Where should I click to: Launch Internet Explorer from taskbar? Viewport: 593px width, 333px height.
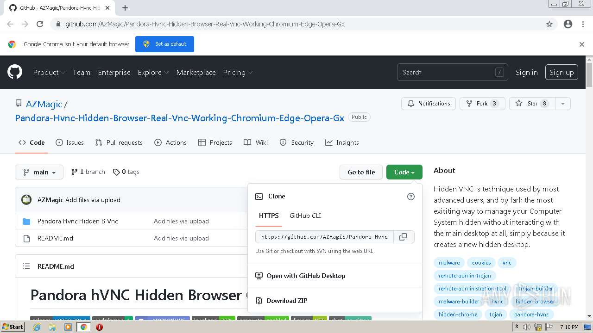click(x=37, y=327)
